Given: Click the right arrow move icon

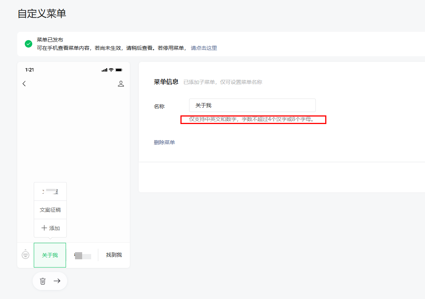Looking at the screenshot, I should coord(57,281).
